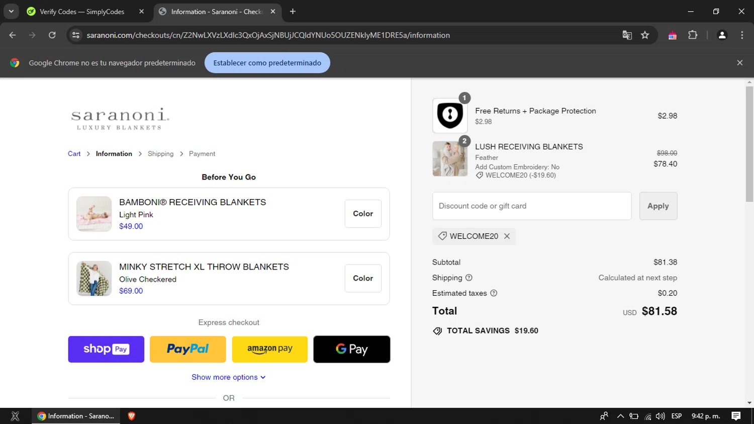This screenshot has height=424, width=754.
Task: Expand Show more options
Action: 229,377
